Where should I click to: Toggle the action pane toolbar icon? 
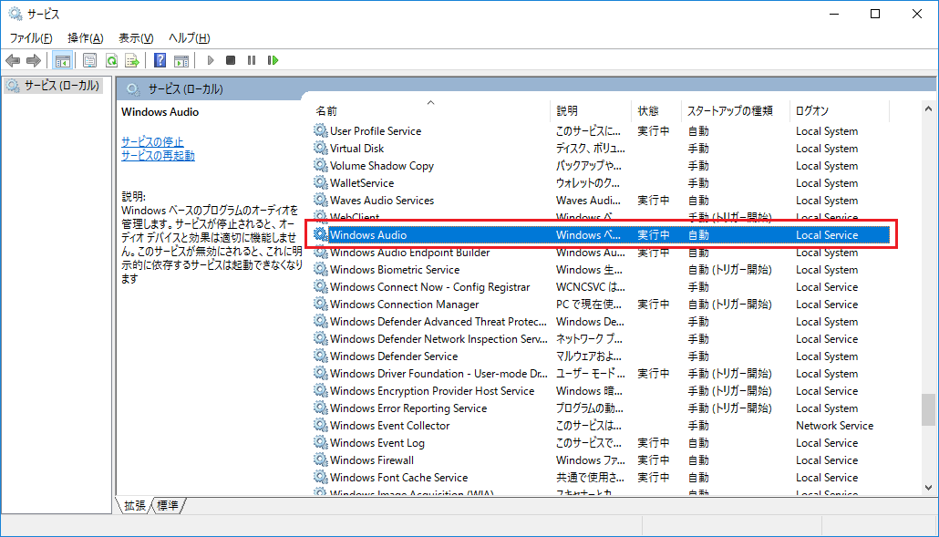pyautogui.click(x=181, y=60)
